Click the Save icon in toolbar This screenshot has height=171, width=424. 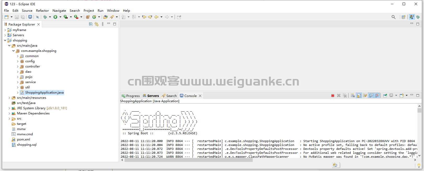pos(17,17)
